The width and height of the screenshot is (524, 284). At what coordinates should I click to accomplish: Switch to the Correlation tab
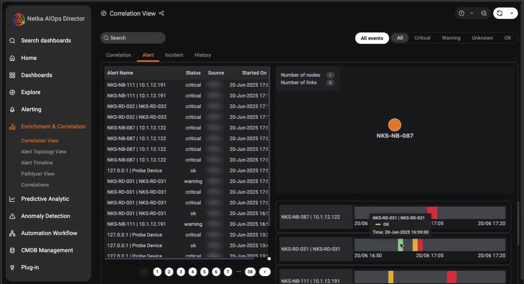(x=118, y=55)
